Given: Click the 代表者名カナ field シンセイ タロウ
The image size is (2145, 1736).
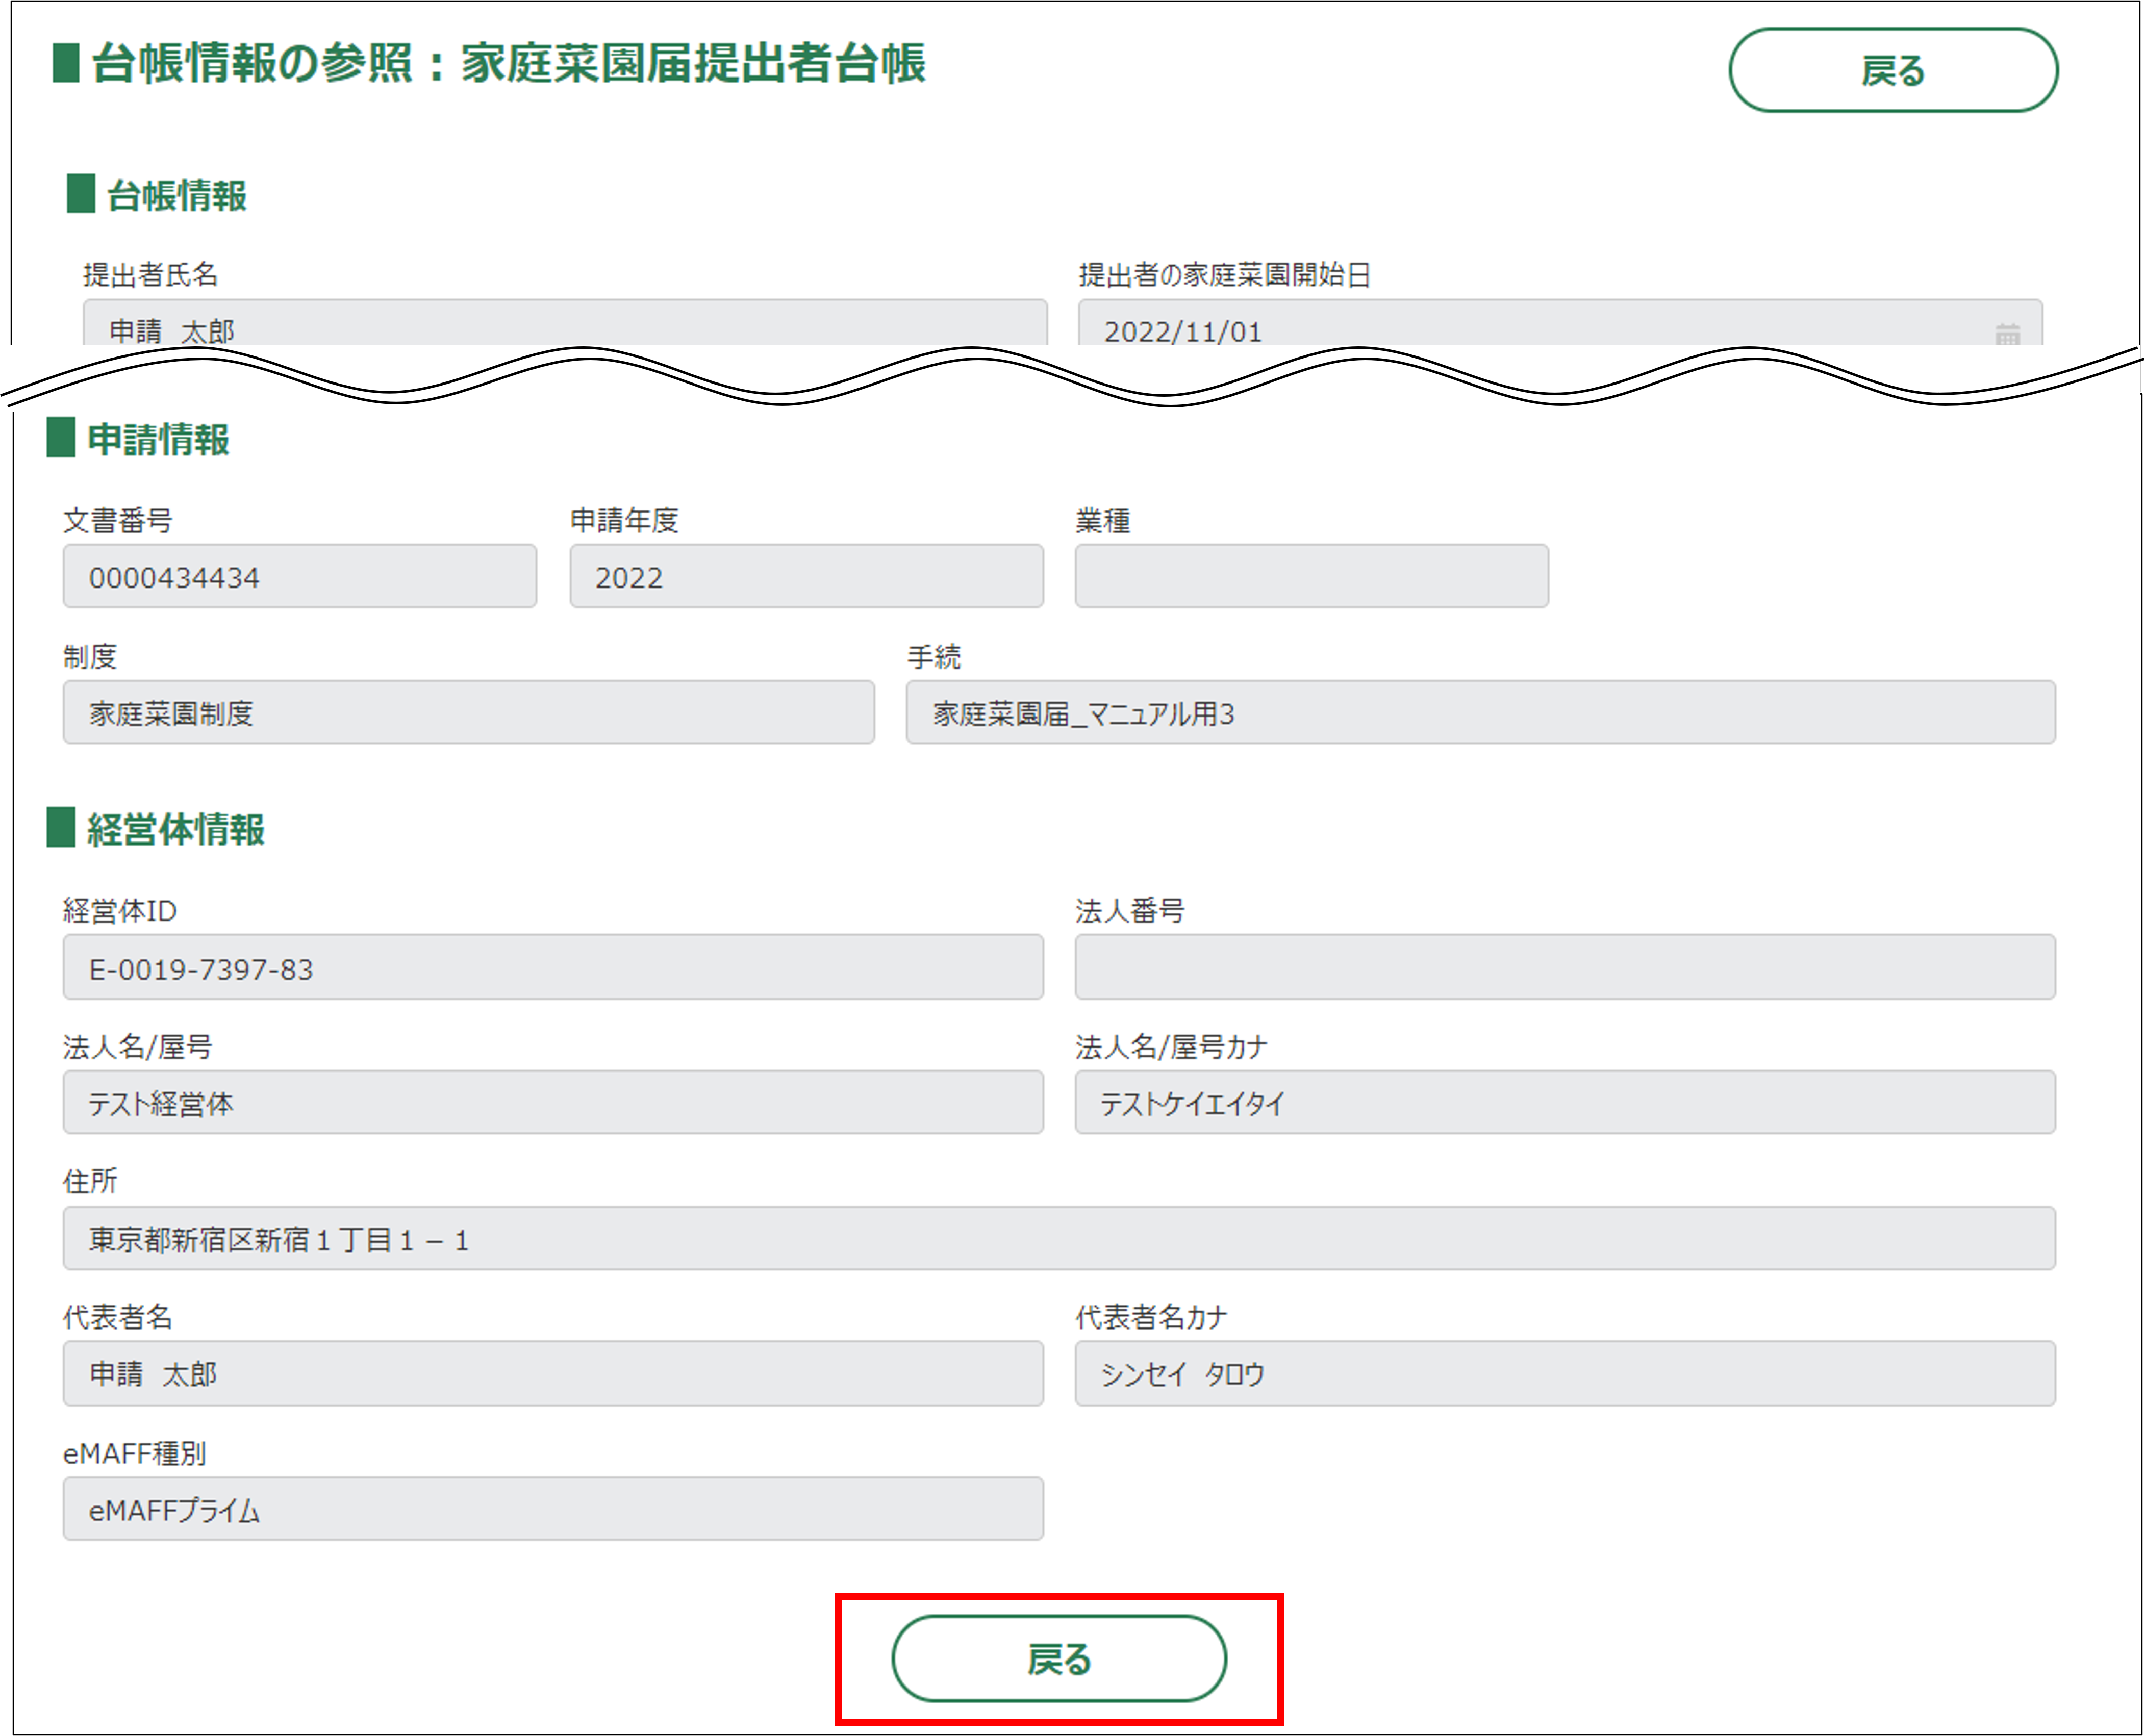Looking at the screenshot, I should (x=1564, y=1374).
